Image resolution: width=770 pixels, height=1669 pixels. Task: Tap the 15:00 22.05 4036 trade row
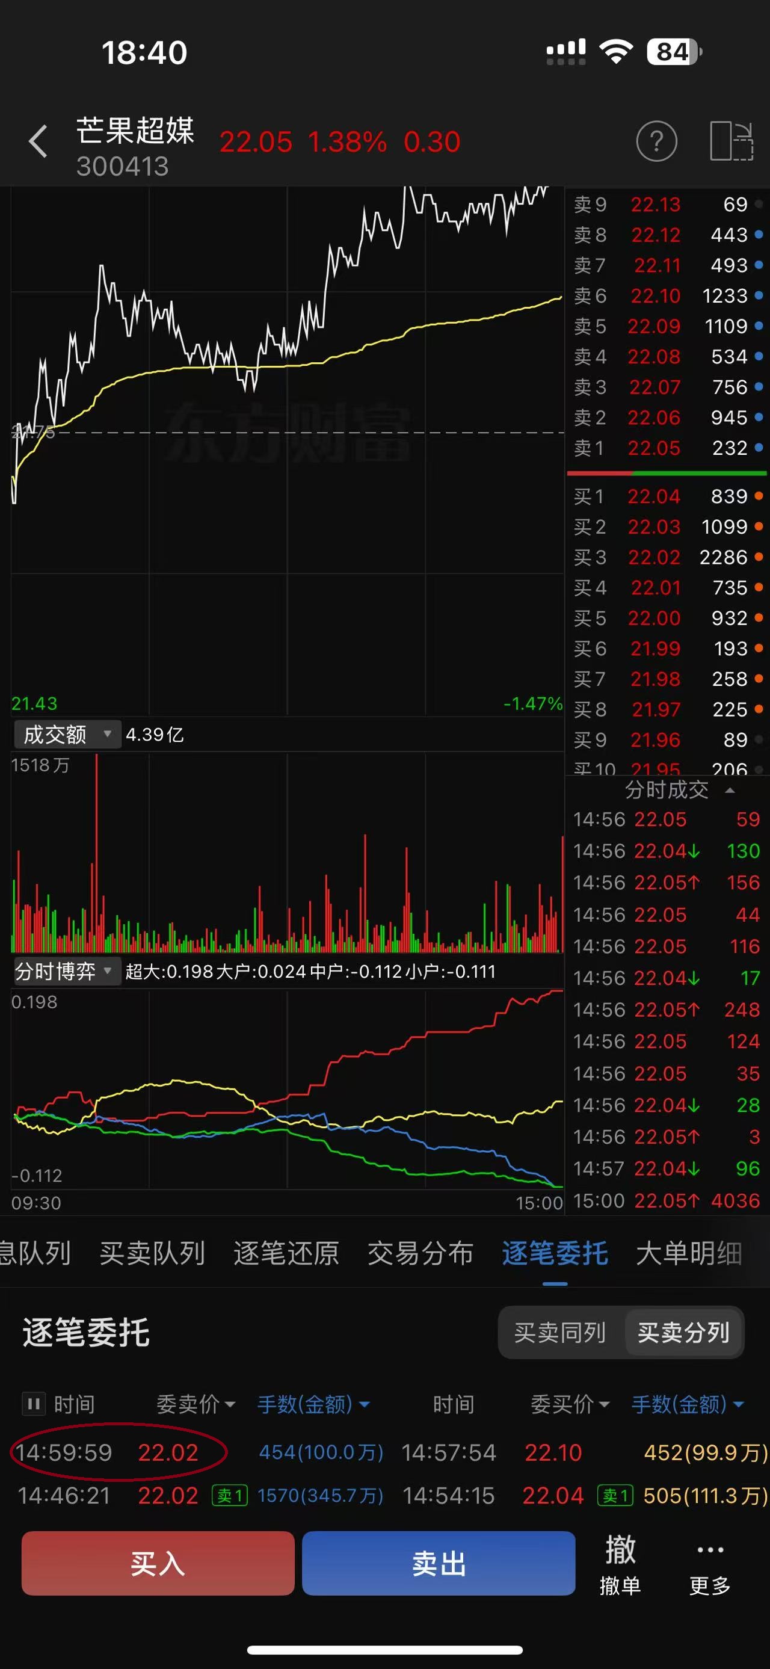667,1200
